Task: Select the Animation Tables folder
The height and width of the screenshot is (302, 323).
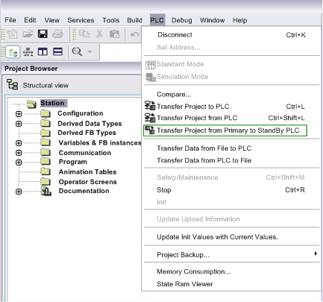Action: pos(87,172)
